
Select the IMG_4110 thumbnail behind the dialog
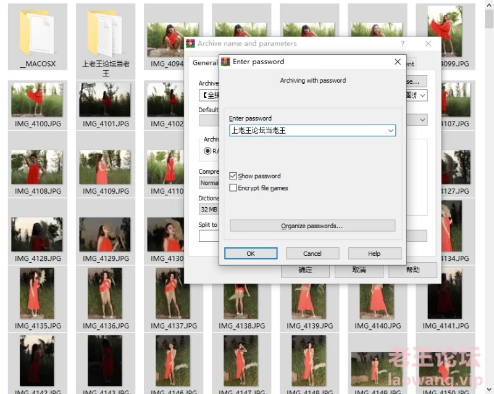(x=165, y=167)
